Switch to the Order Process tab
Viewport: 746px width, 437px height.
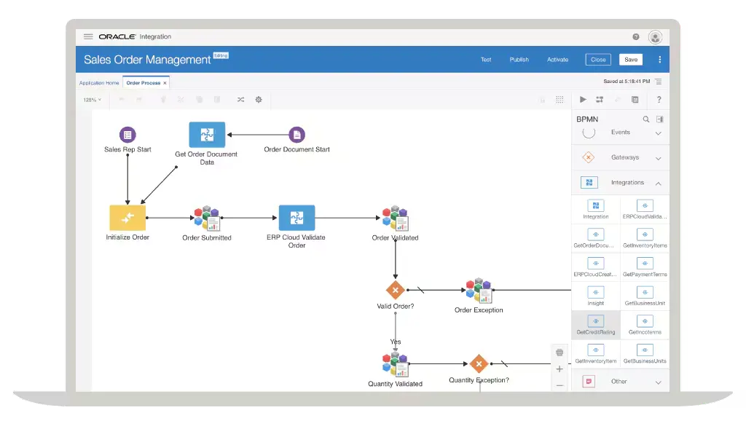pos(144,83)
